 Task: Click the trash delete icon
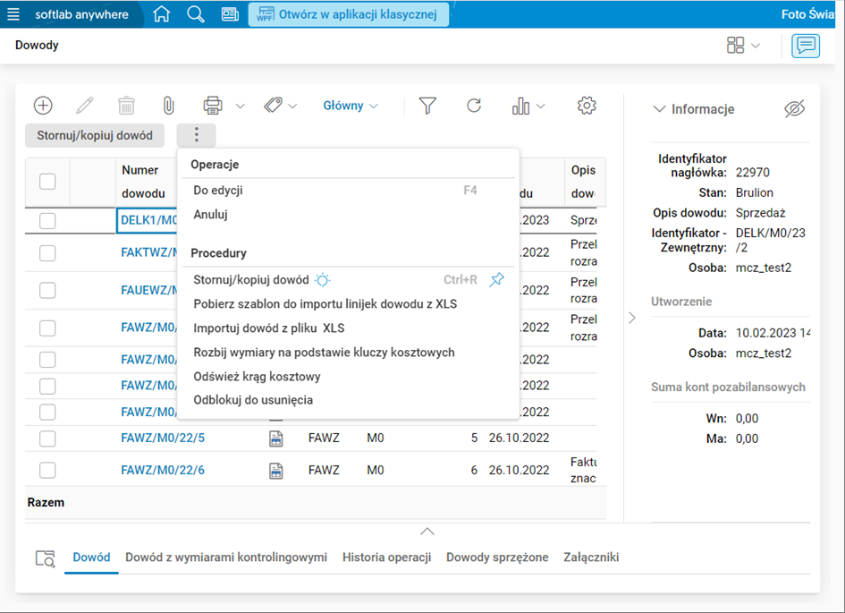point(126,106)
